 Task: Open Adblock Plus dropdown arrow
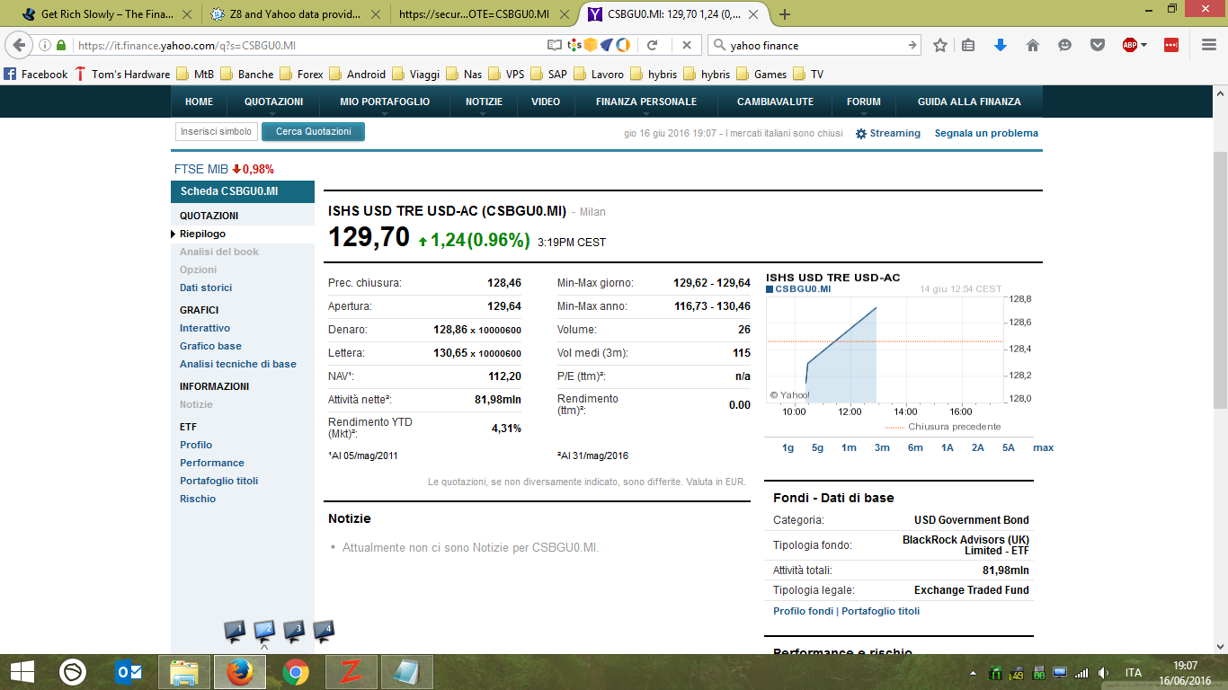[1144, 45]
